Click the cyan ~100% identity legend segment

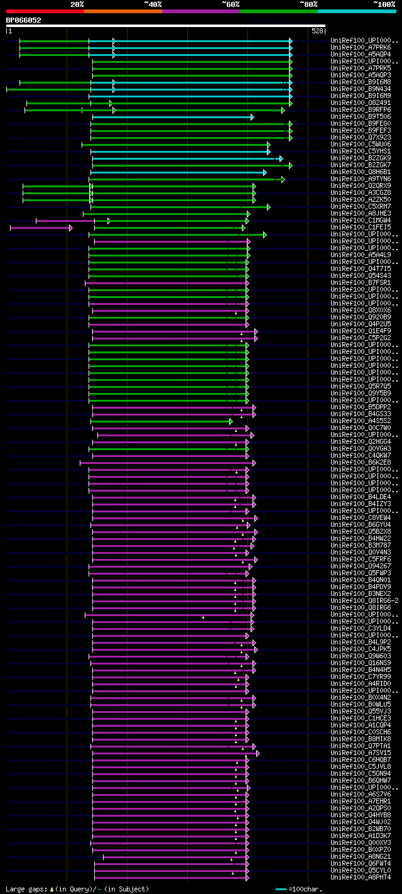(x=357, y=11)
